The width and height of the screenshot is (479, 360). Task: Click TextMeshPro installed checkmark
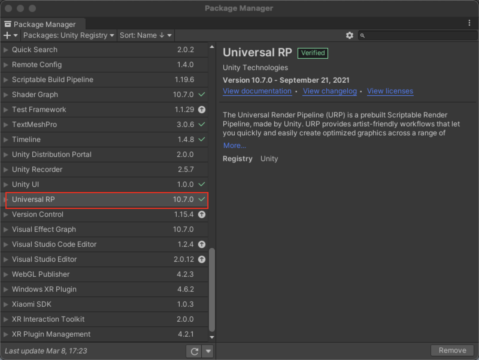[202, 124]
